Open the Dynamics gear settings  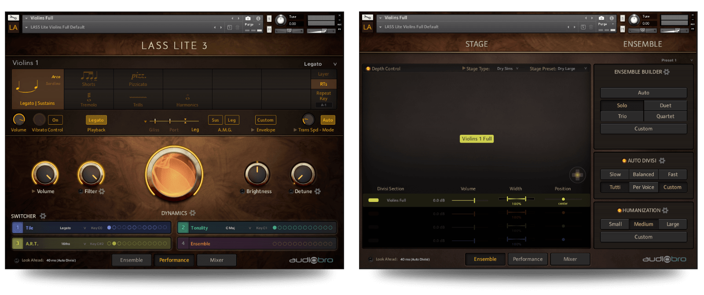(x=192, y=213)
